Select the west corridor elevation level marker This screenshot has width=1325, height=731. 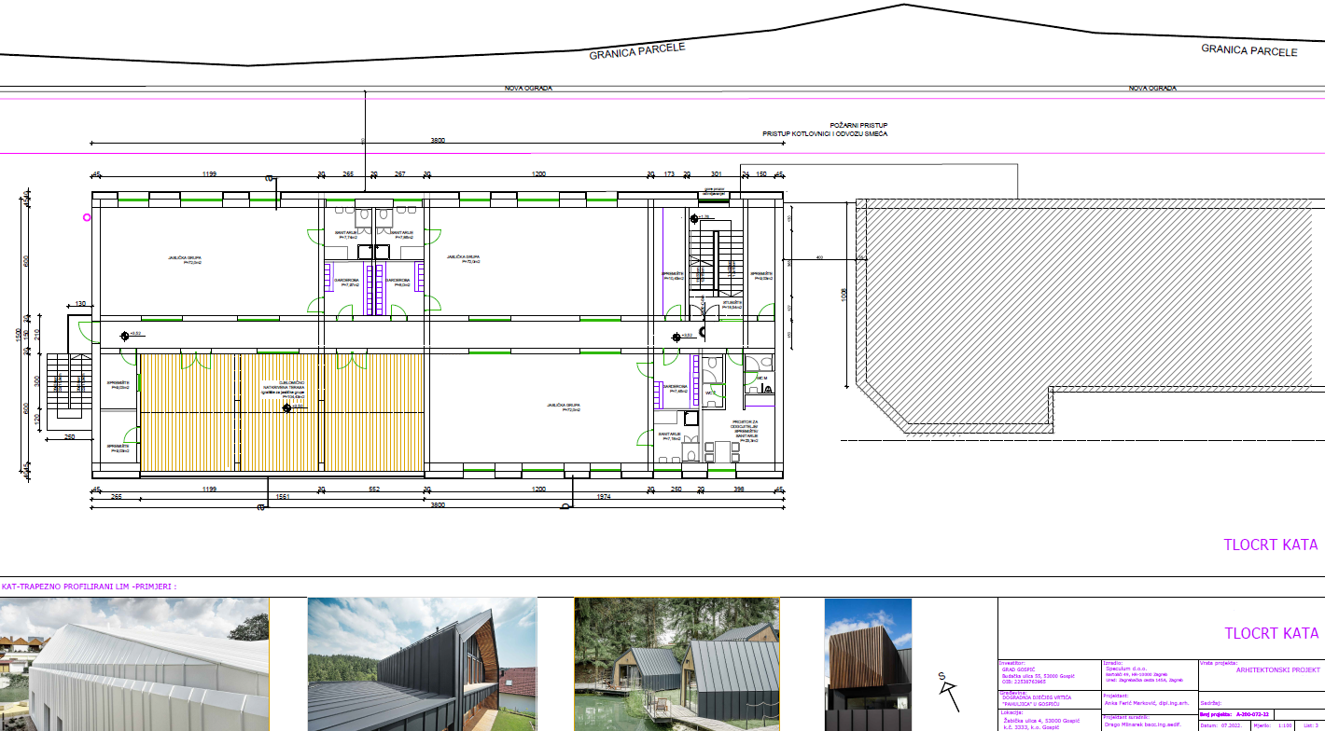coord(129,333)
